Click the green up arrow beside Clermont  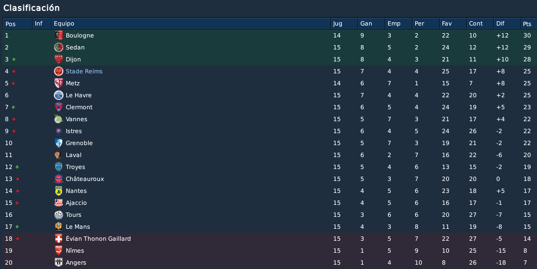point(14,107)
